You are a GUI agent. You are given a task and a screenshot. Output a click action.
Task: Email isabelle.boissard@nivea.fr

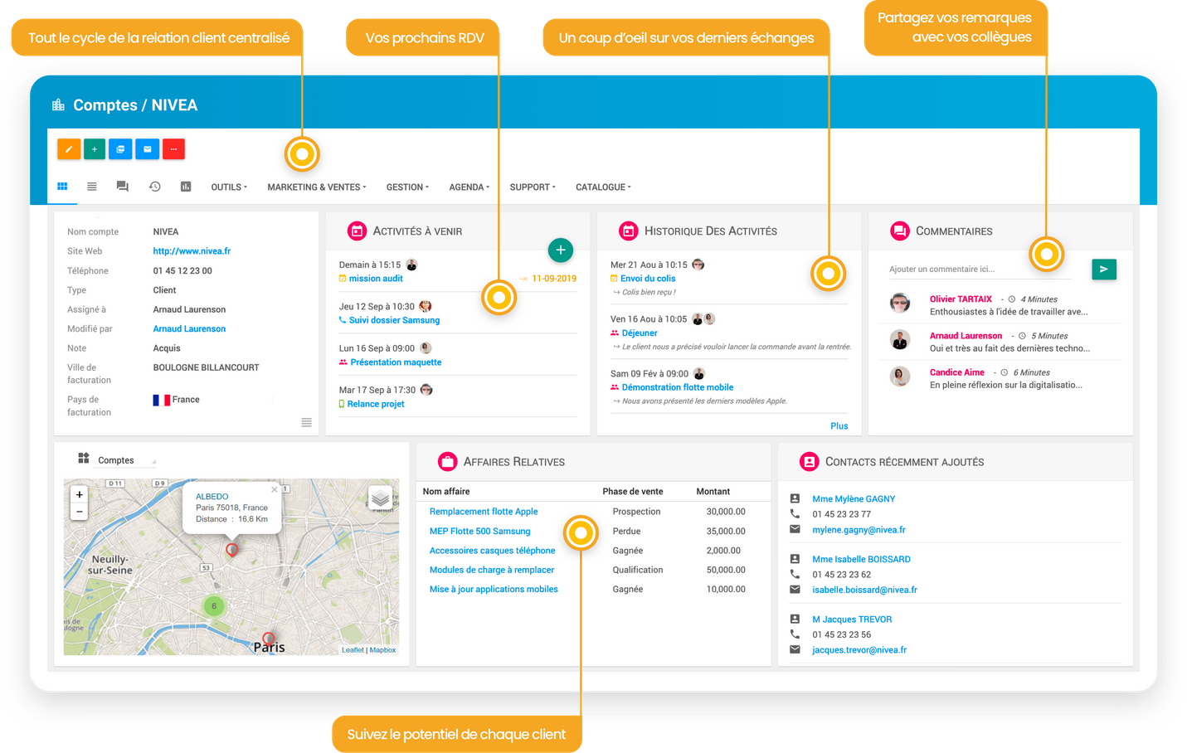point(864,590)
